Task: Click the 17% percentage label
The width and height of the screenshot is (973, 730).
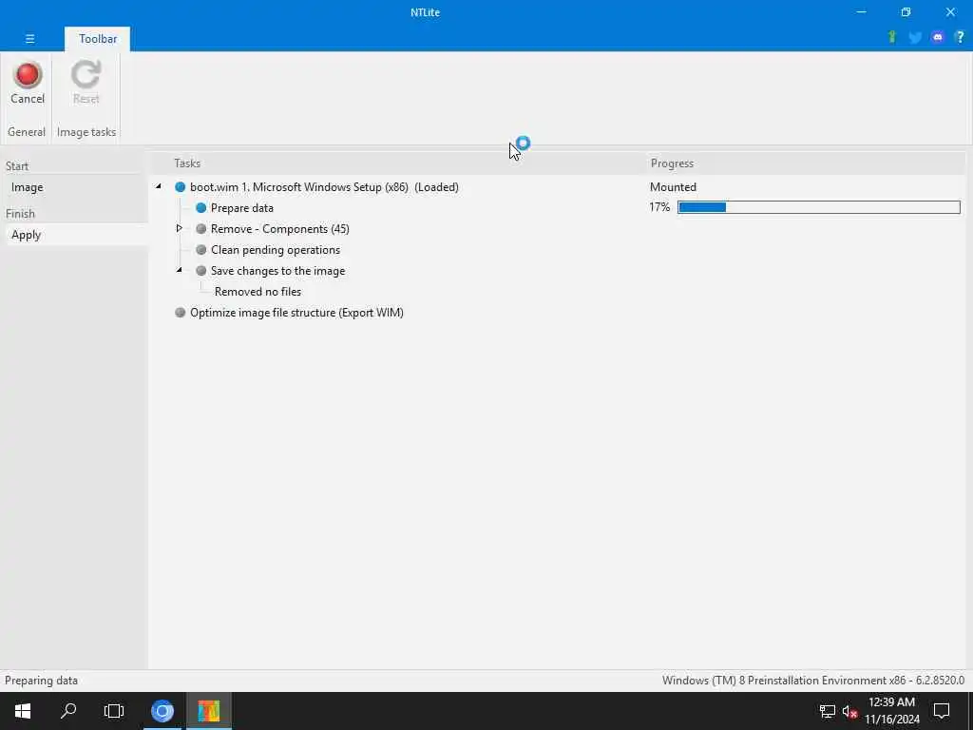Action: [659, 207]
